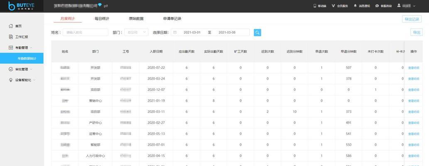
Task: Click the 操作 column header
Action: [413, 51]
